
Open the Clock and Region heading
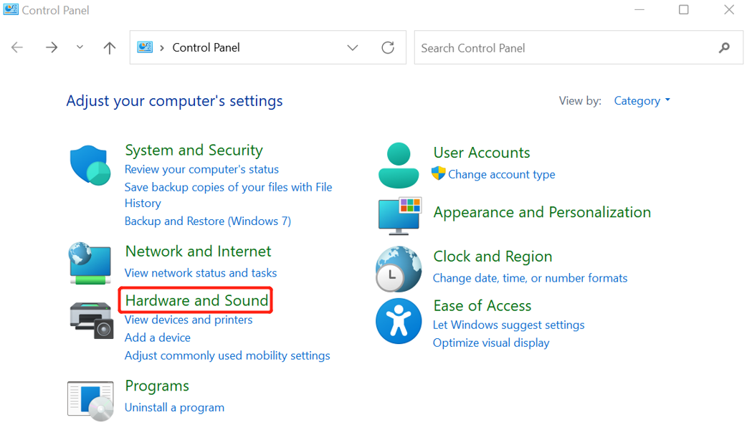click(x=493, y=257)
